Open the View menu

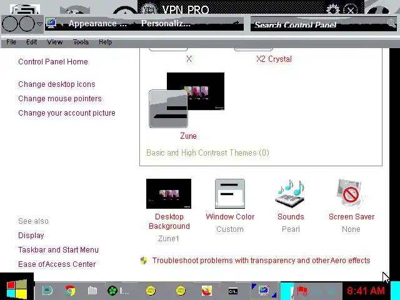[x=54, y=42]
